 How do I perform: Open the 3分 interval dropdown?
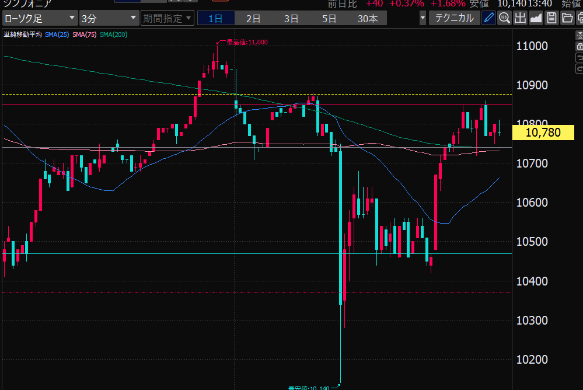109,18
